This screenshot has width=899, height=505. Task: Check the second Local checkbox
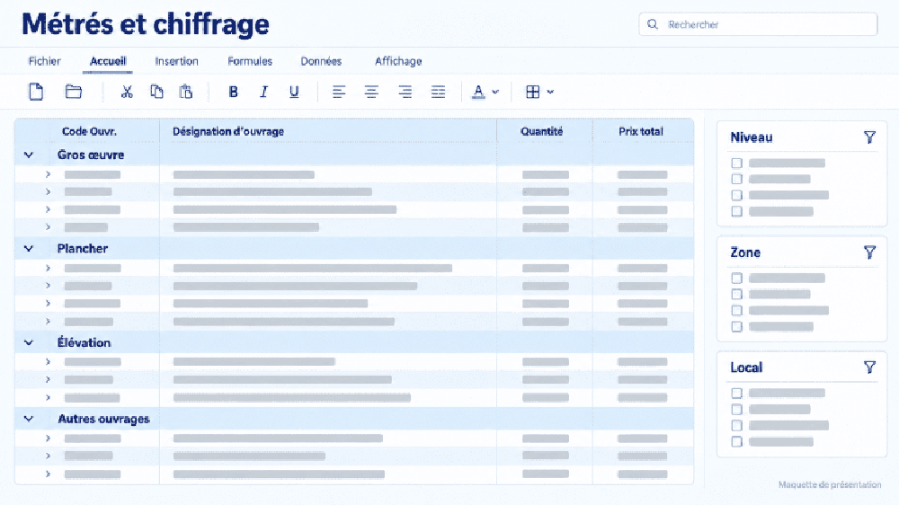coord(737,409)
